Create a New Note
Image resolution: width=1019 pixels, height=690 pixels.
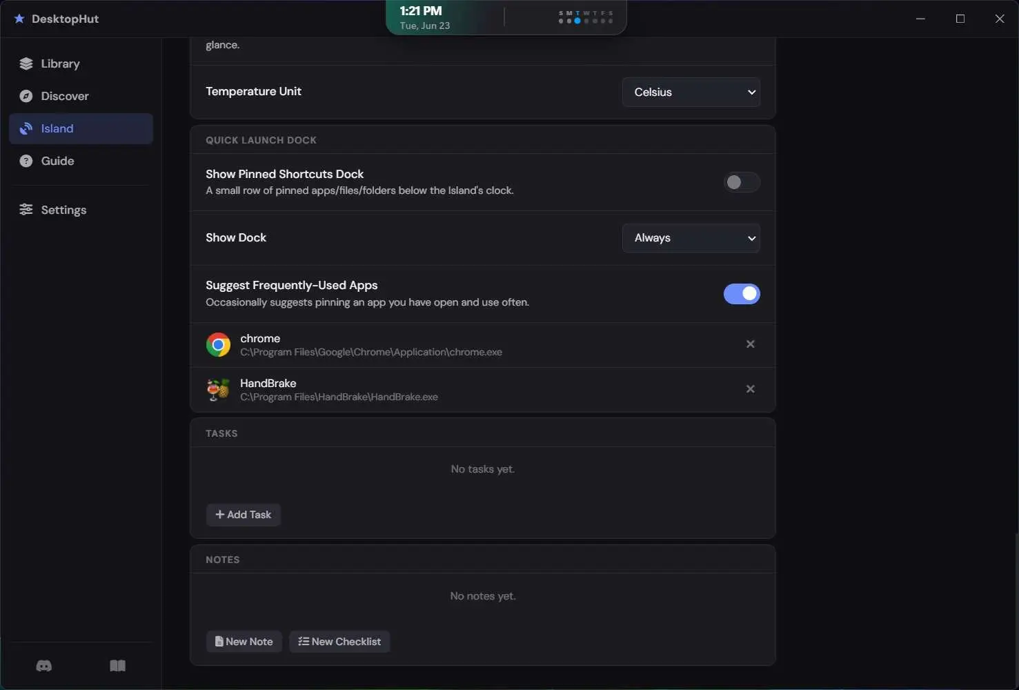244,642
